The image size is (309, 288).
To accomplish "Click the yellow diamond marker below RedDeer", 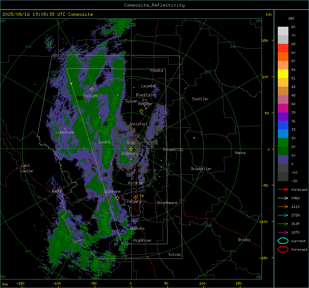I will pyautogui.click(x=141, y=111).
